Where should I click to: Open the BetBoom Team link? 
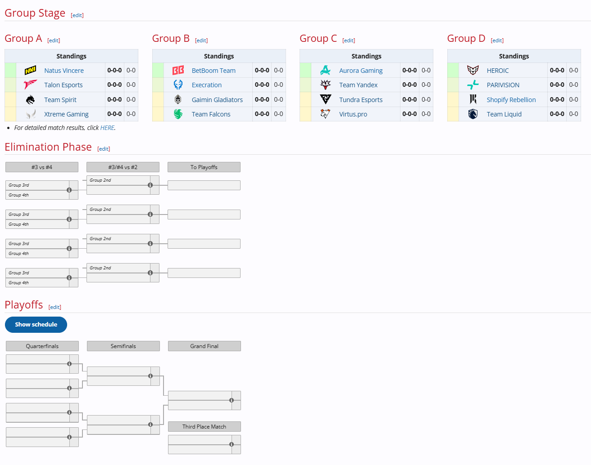pos(214,71)
